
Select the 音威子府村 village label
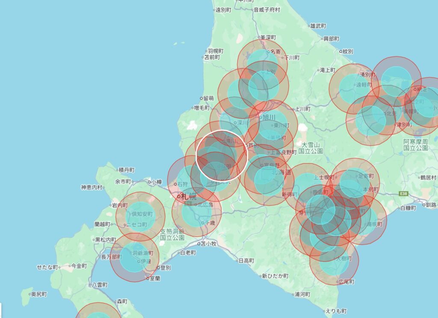click(x=266, y=9)
